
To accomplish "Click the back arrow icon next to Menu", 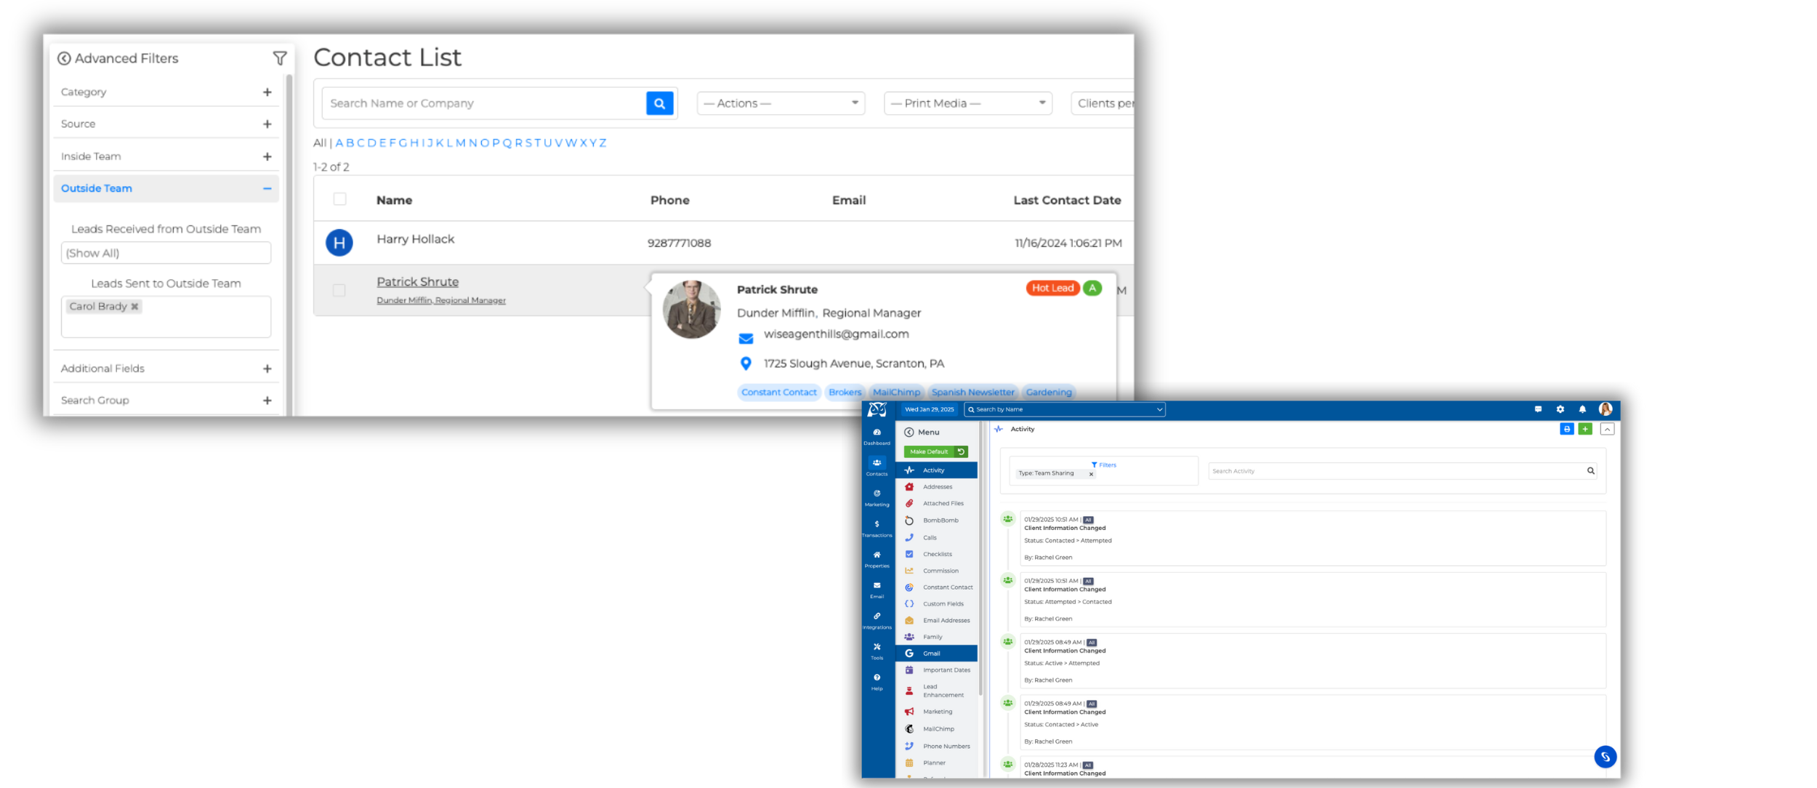I will pos(908,432).
